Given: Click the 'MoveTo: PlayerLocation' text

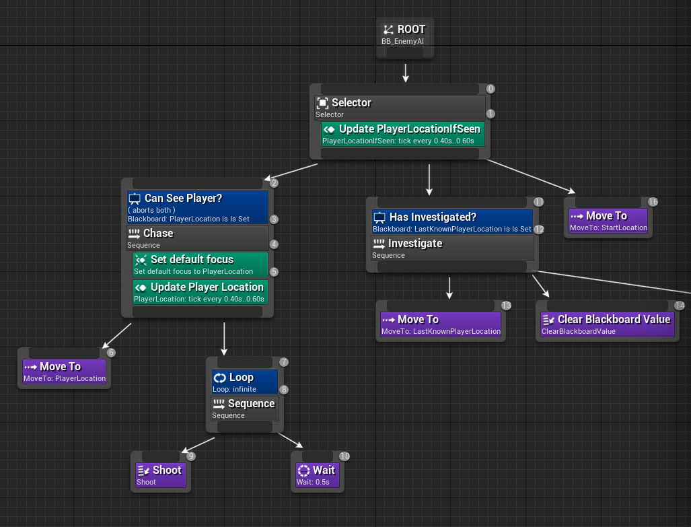Looking at the screenshot, I should tap(65, 378).
